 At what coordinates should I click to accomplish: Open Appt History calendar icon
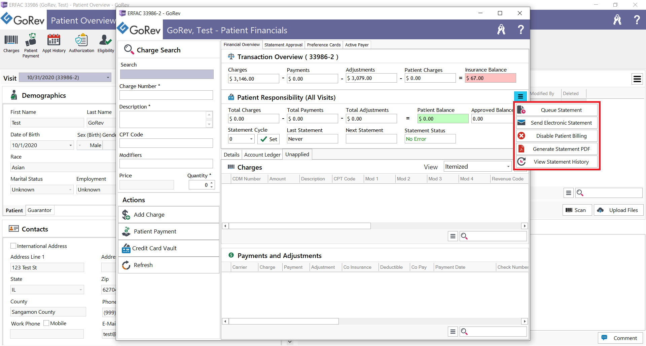[54, 43]
